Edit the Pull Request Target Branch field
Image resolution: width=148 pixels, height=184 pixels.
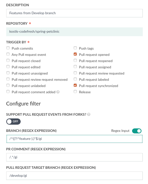[x=74, y=176]
